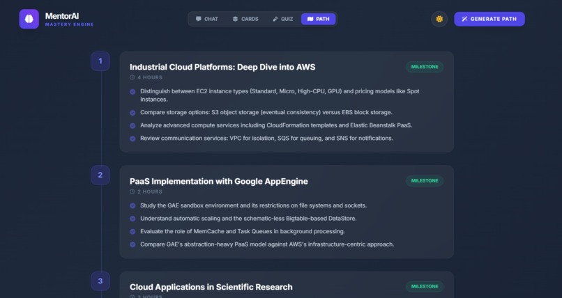
Task: Click Milestone badge on AWS Deep Dive card
Action: (x=425, y=67)
